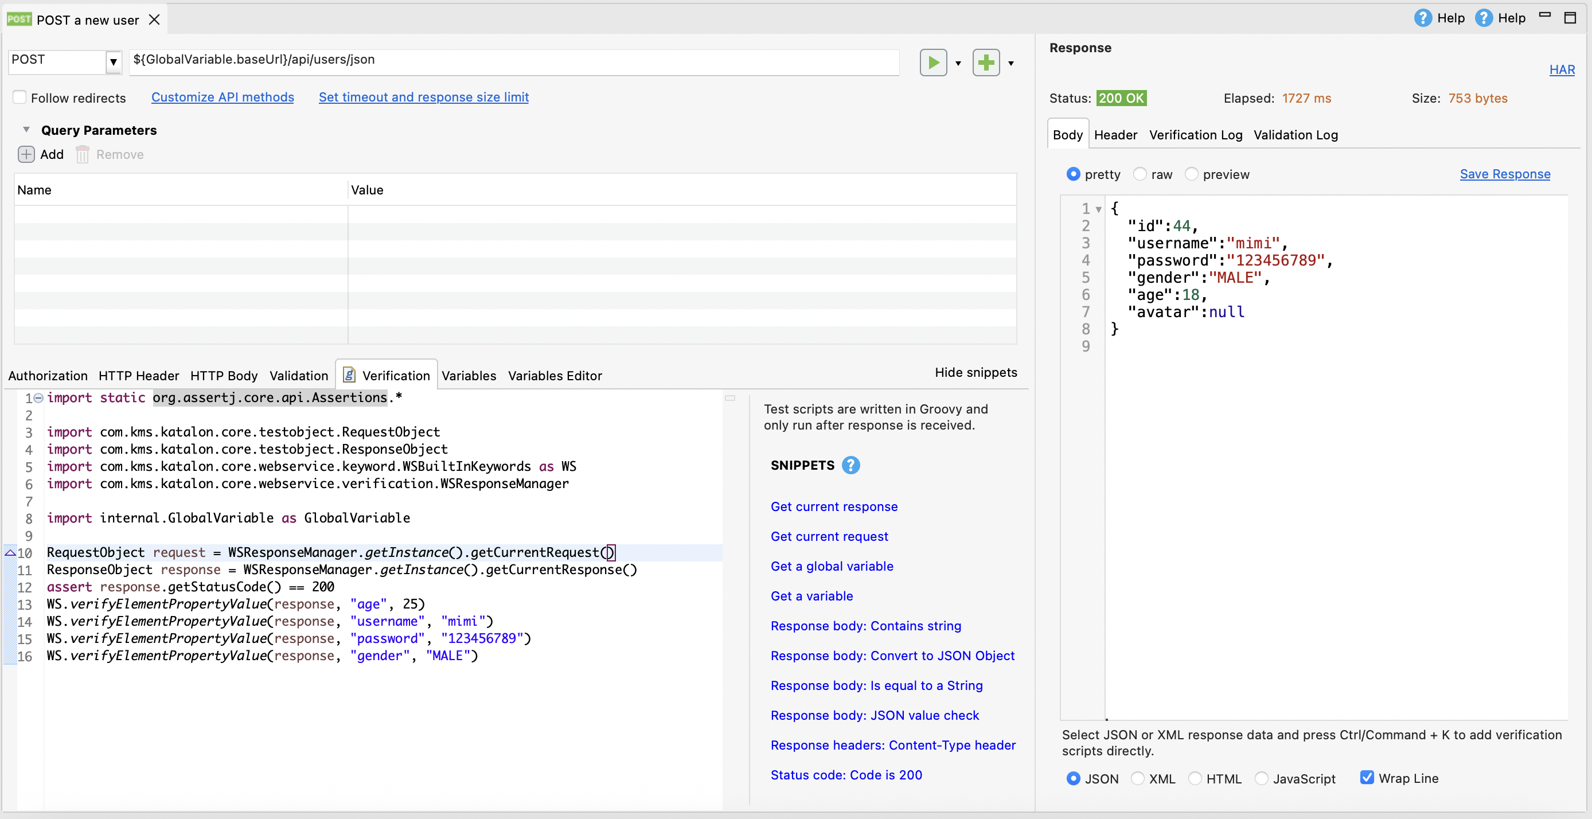This screenshot has width=1592, height=819.
Task: Click the first Help question mark icon
Action: 1423,18
